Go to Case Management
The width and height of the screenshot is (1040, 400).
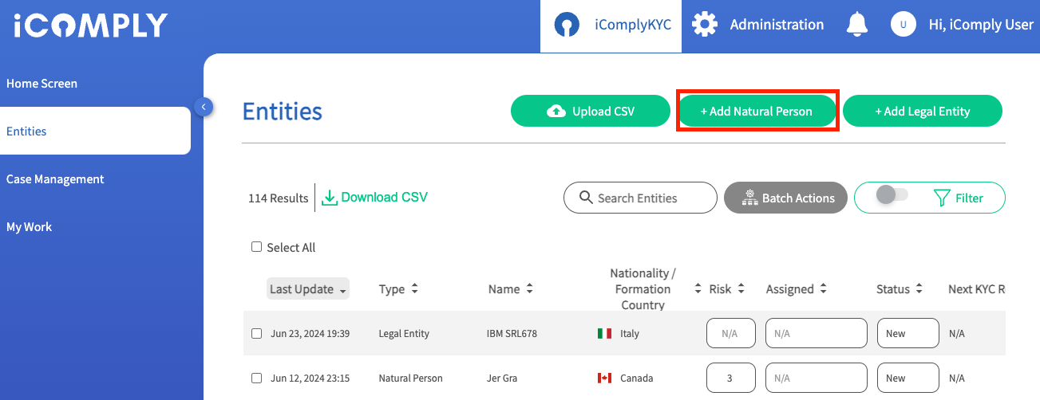click(x=55, y=179)
